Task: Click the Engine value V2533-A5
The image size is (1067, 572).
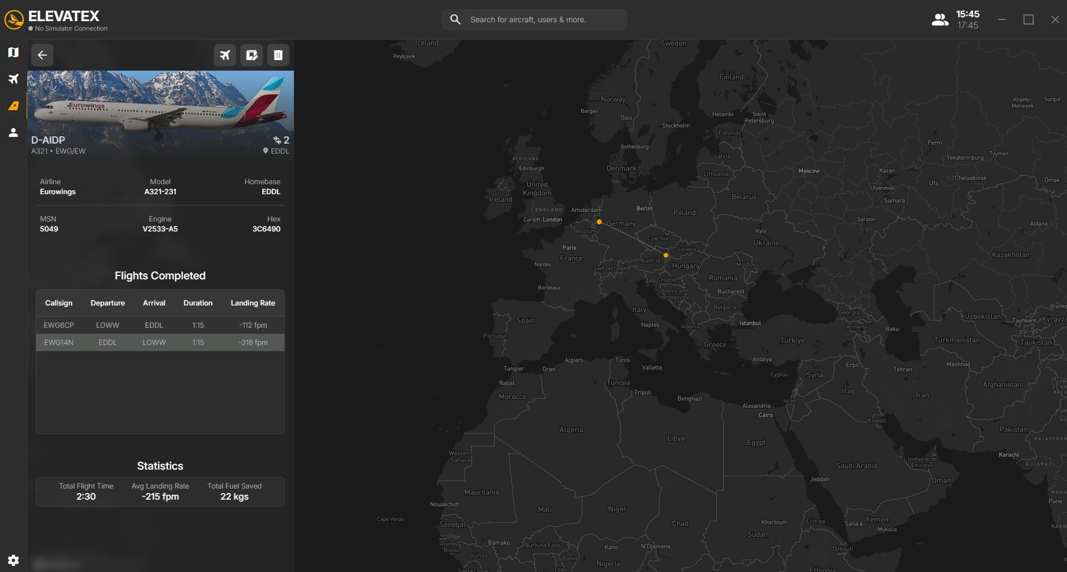Action: (x=160, y=229)
